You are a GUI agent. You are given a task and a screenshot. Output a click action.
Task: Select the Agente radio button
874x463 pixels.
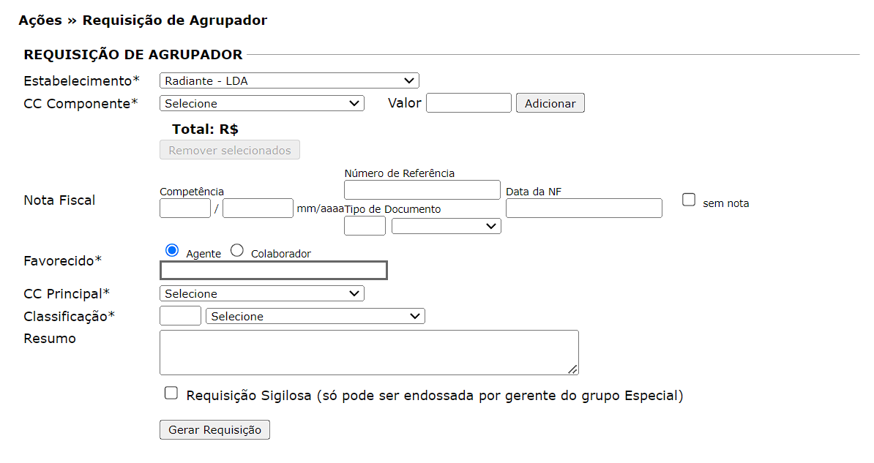(173, 251)
